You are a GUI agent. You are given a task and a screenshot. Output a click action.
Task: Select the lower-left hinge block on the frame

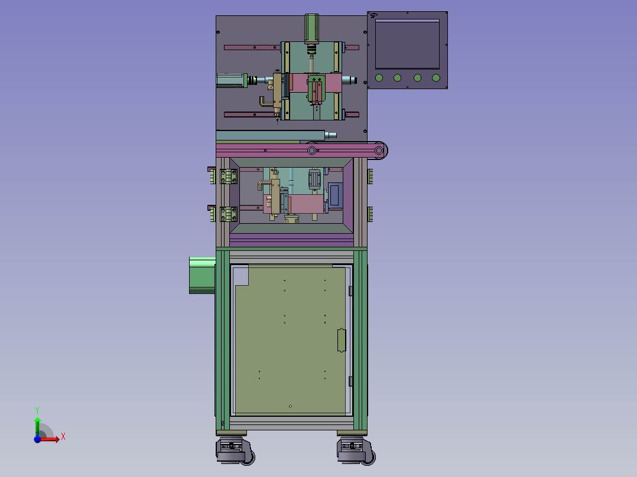(228, 214)
